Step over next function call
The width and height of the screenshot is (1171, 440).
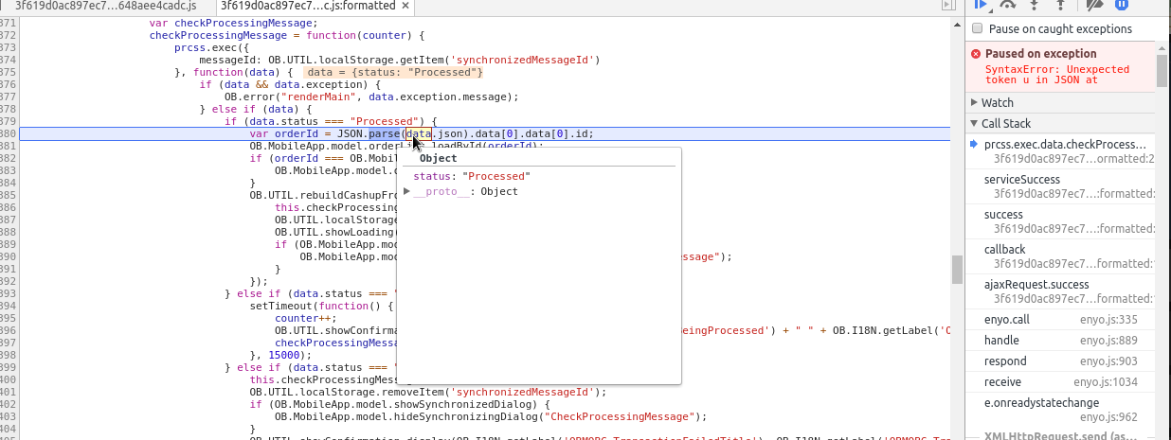click(1009, 5)
